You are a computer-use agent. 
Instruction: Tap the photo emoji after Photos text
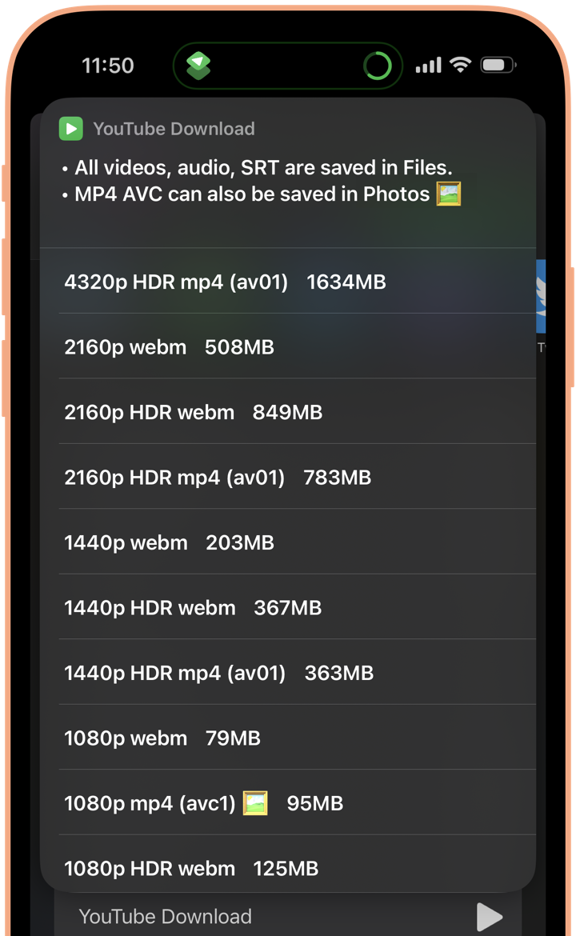(x=449, y=194)
